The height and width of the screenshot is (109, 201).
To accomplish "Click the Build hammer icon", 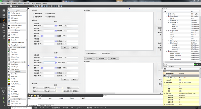I will [x=4, y=106].
